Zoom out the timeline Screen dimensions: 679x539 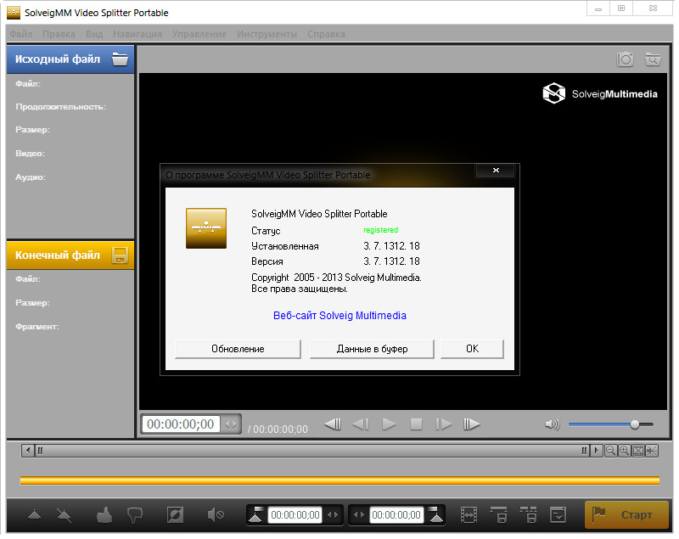(610, 451)
